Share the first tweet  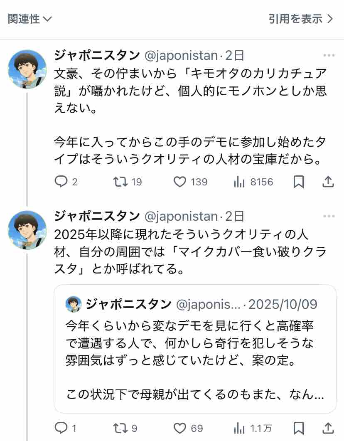click(328, 182)
